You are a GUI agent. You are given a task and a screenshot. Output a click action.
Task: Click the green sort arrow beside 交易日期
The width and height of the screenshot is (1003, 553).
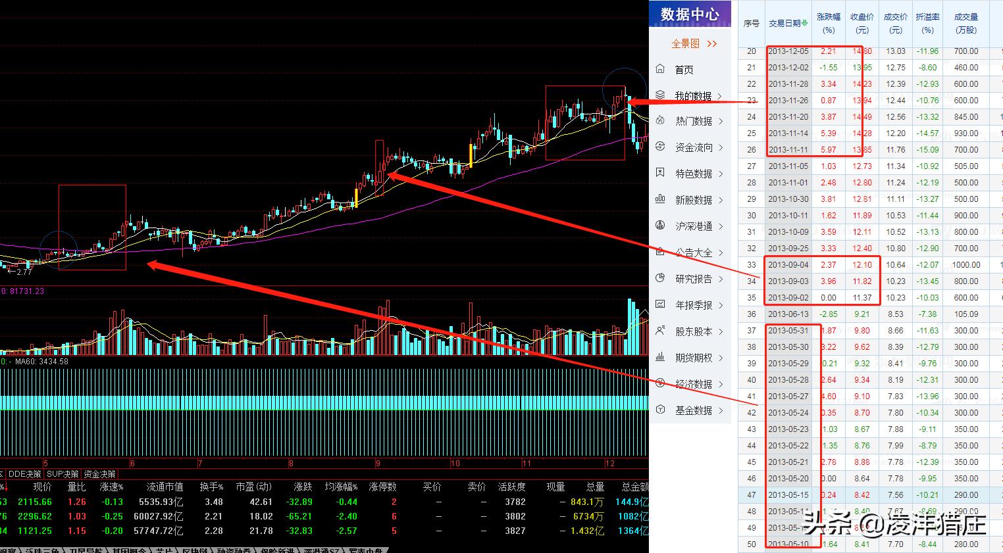point(804,23)
